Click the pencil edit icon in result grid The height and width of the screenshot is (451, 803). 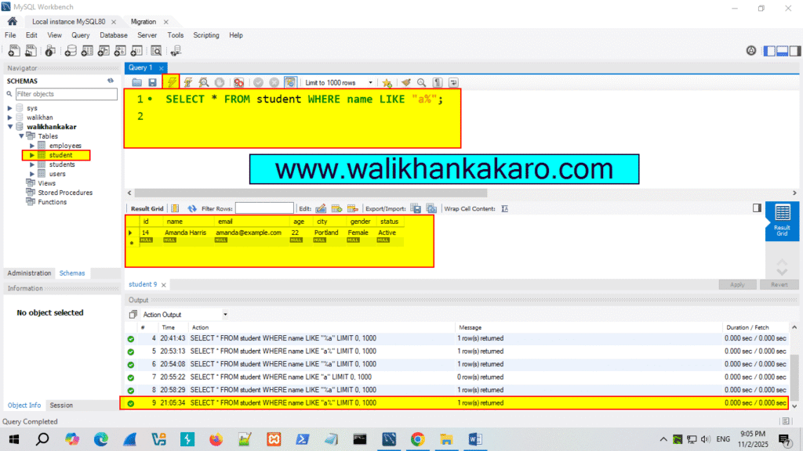[x=321, y=207]
